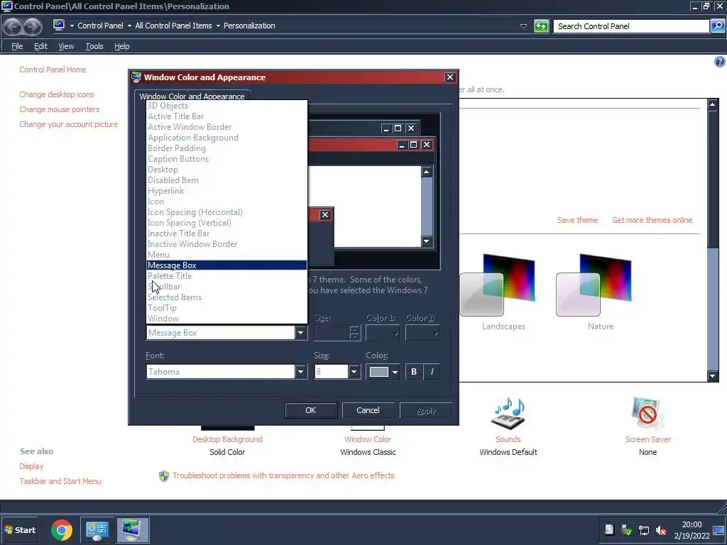The width and height of the screenshot is (727, 545).
Task: Open Change mouse pointers link
Action: (x=60, y=109)
